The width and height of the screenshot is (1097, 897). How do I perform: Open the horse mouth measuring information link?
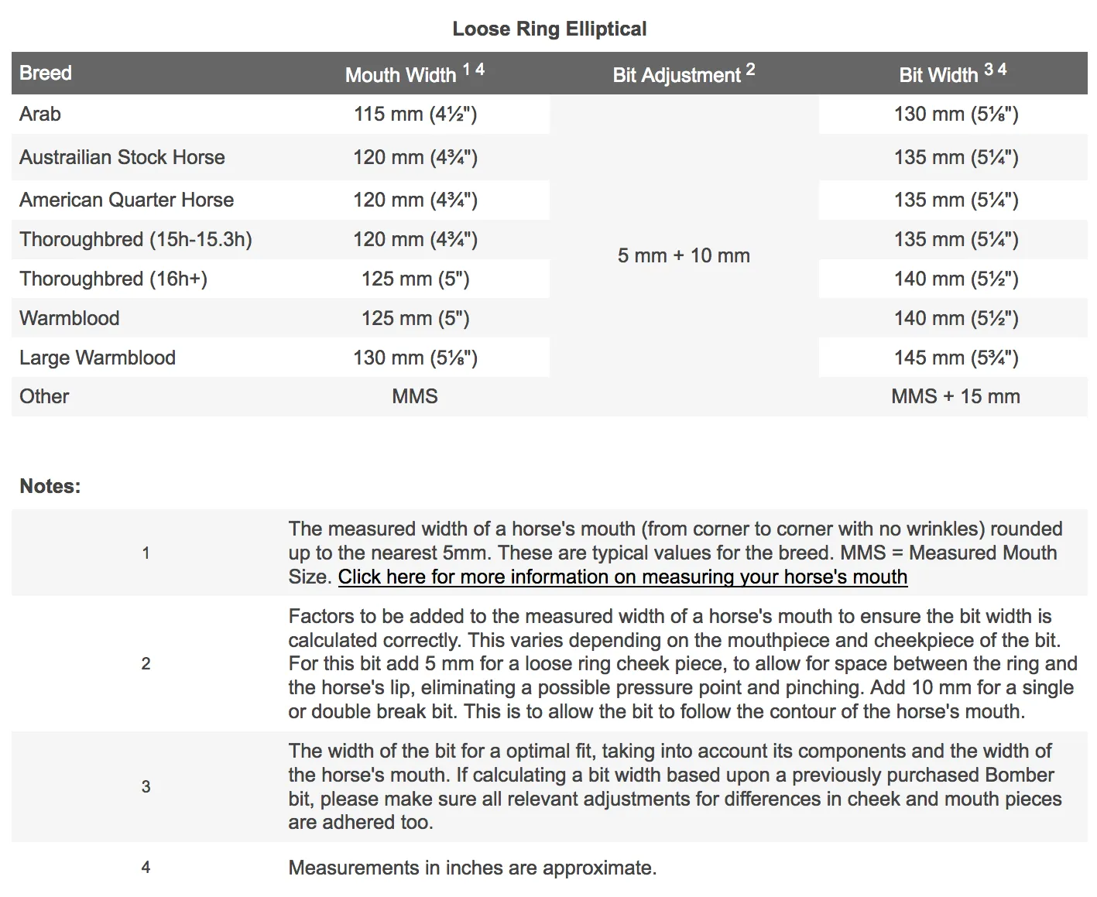622,577
